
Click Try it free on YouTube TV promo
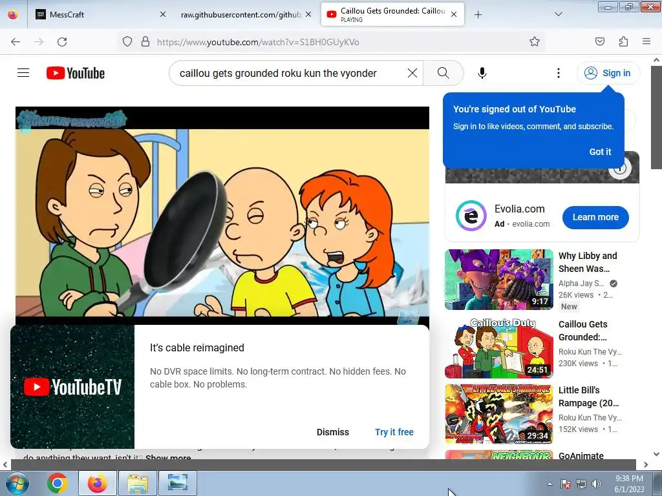point(394,432)
